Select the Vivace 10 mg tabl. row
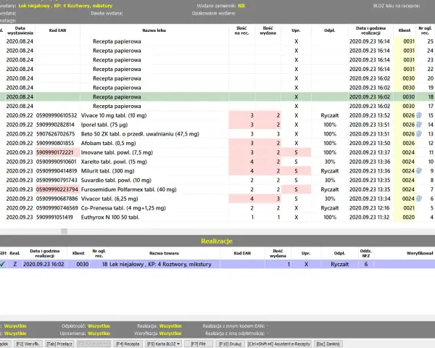Screen dimensions: 435x348 click(x=217, y=115)
